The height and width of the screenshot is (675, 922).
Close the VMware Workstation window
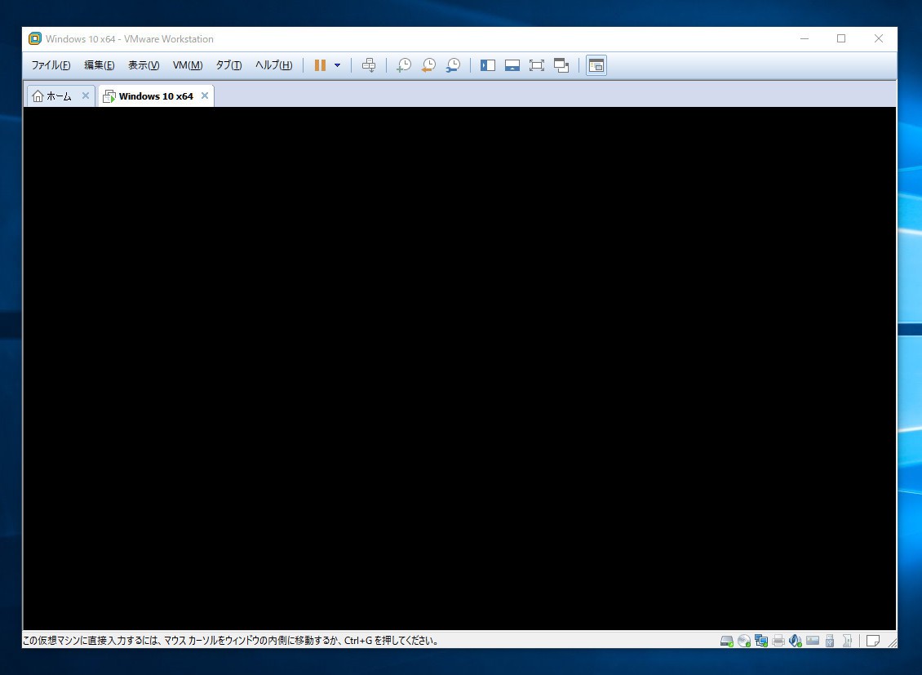879,39
